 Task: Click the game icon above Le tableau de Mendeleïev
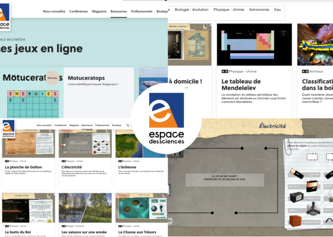[225, 71]
